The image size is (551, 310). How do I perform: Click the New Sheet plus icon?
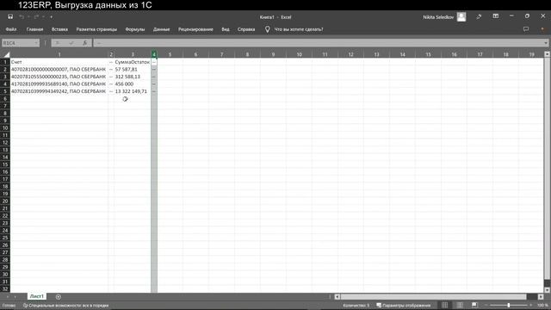[59, 296]
